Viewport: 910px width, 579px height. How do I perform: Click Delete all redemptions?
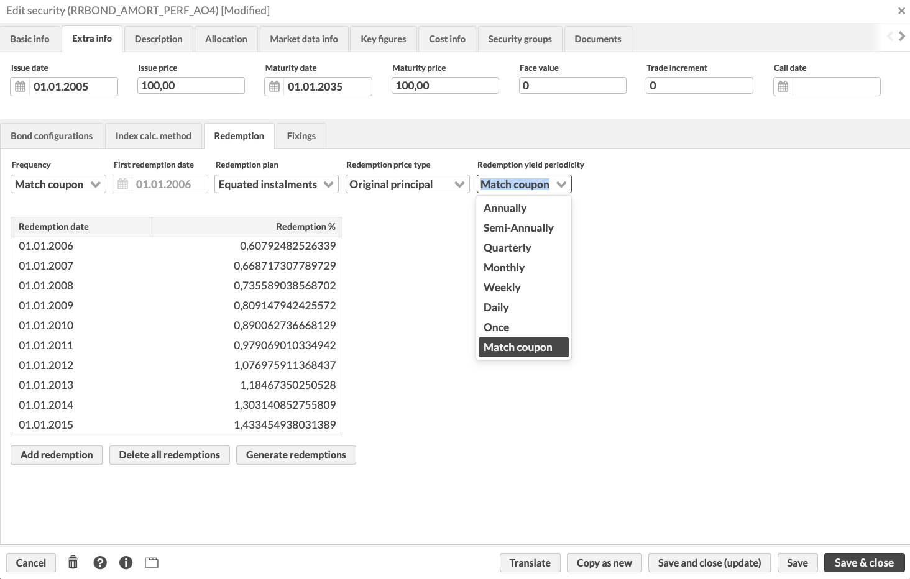(x=170, y=455)
